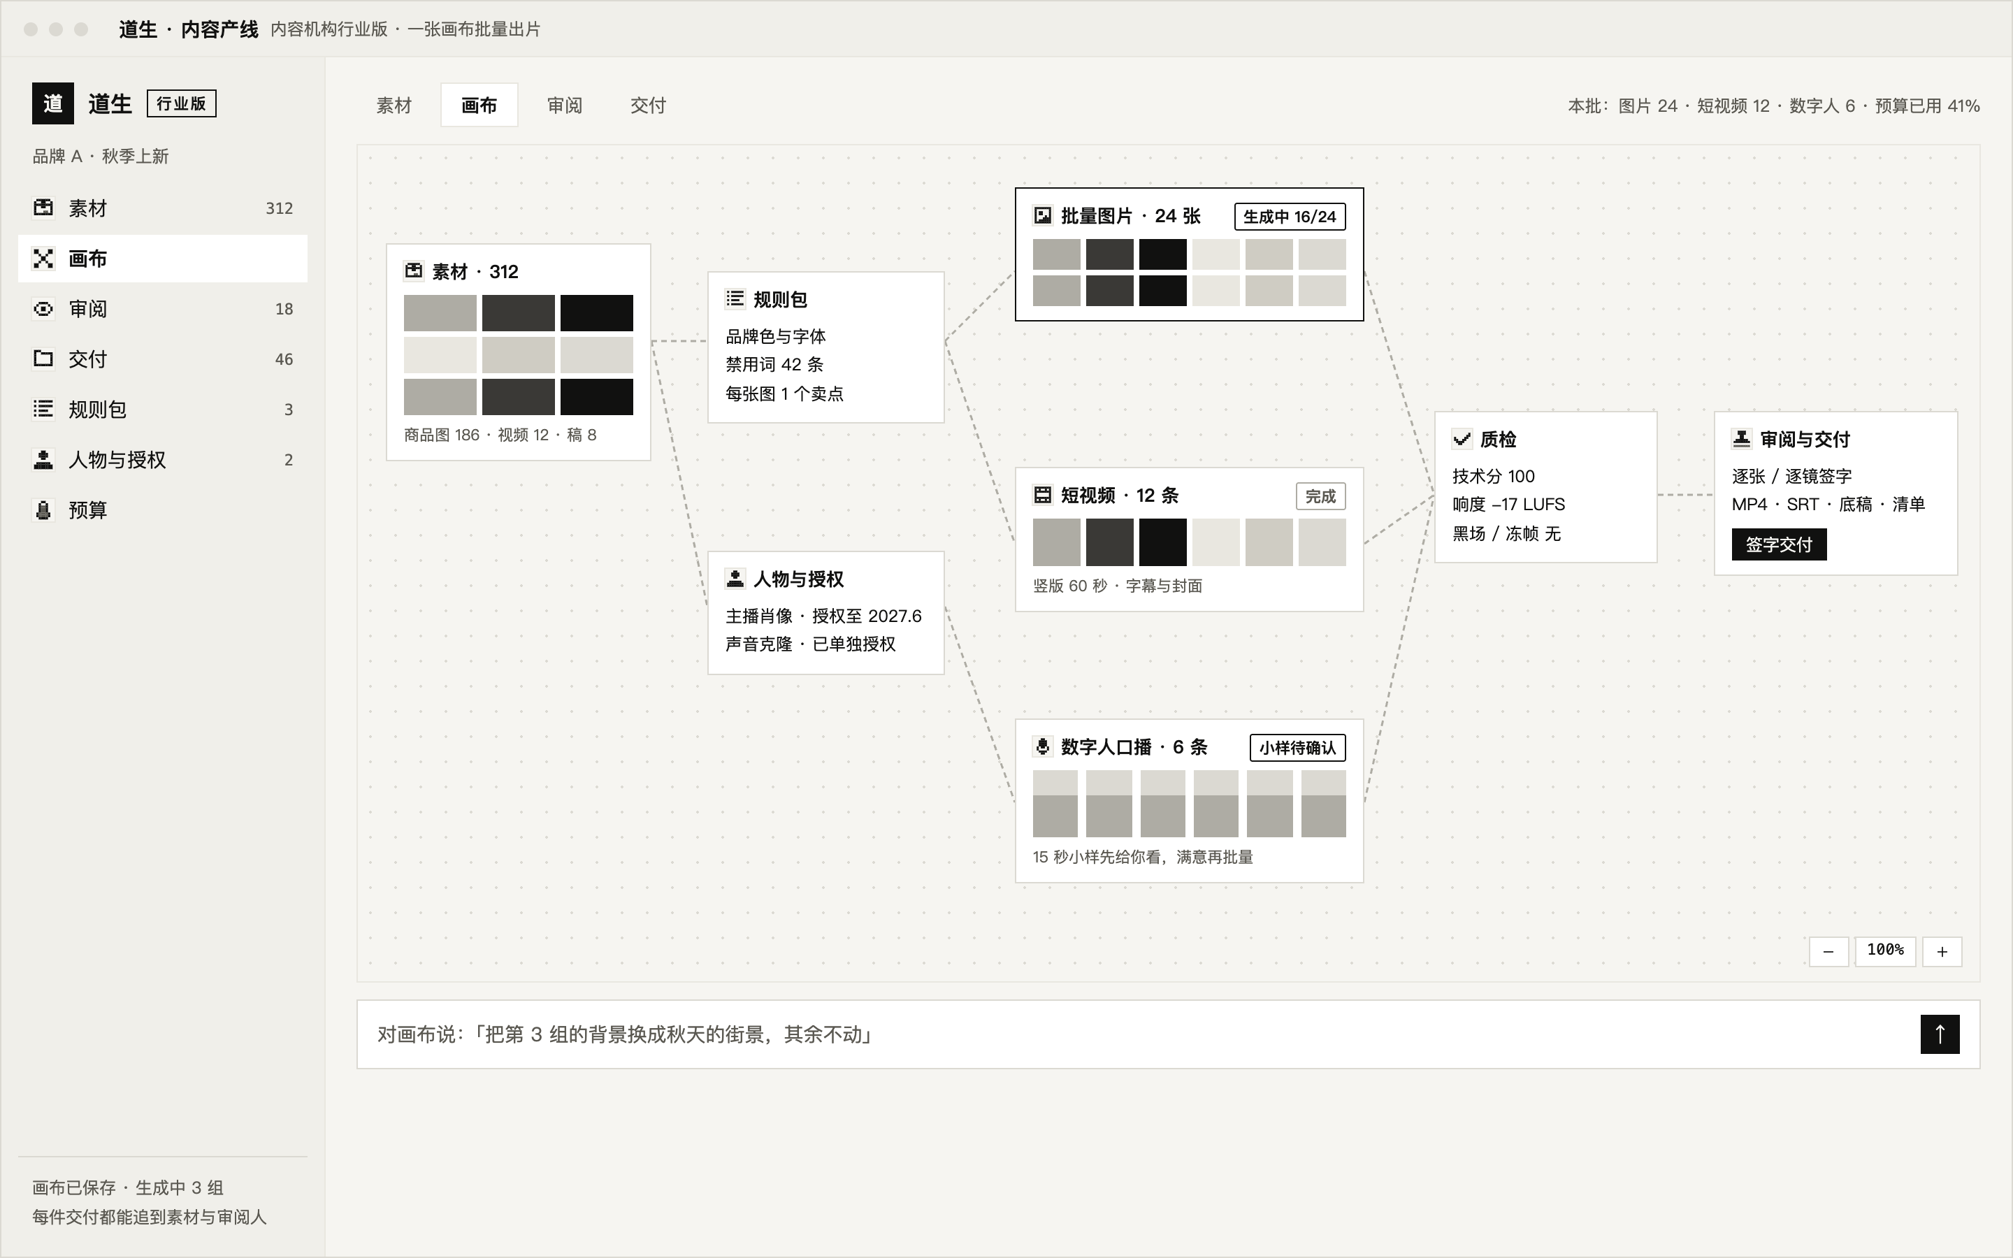
Task: Click 禁用词 42 条 in 规则包 node
Action: click(x=774, y=364)
